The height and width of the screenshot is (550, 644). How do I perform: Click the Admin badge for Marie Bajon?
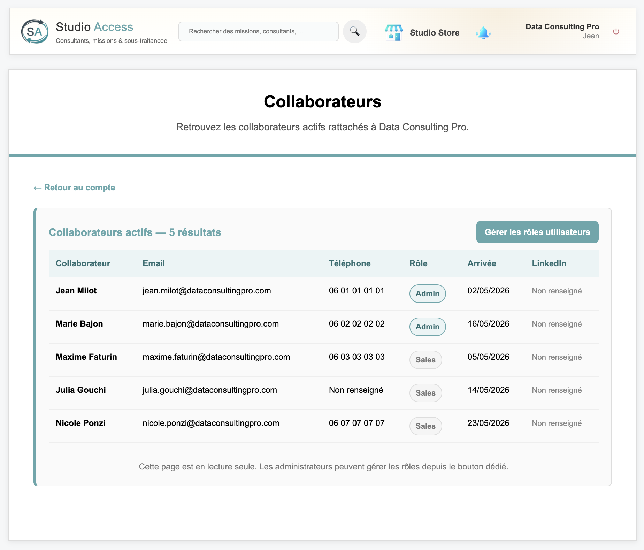(x=428, y=327)
